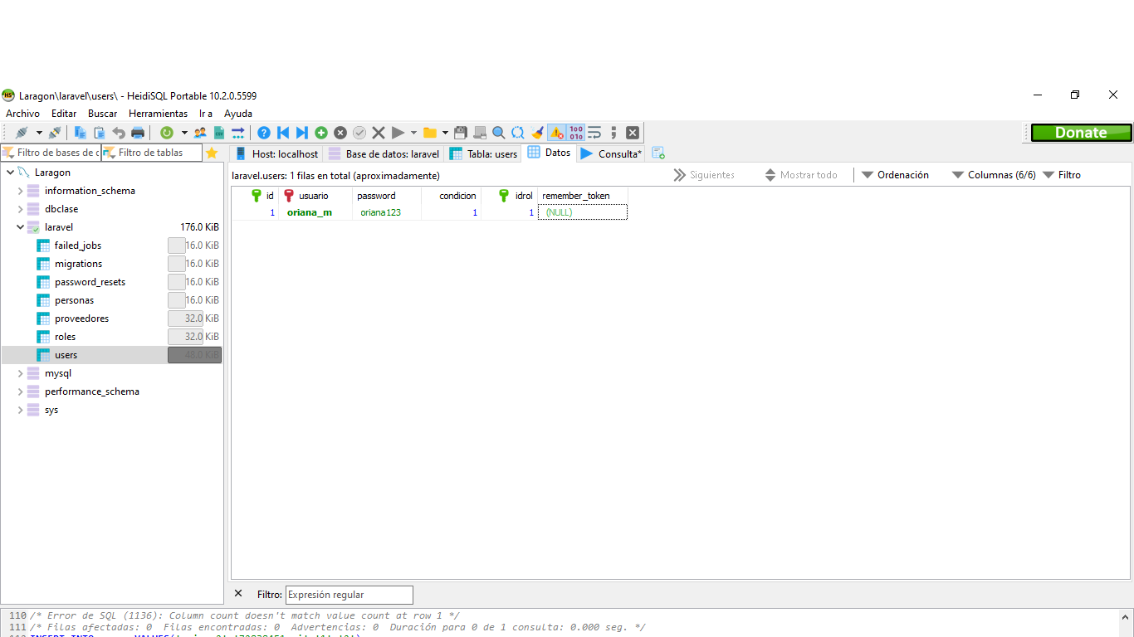Open the session manager plug icon
The width and height of the screenshot is (1134, 637).
pos(22,133)
